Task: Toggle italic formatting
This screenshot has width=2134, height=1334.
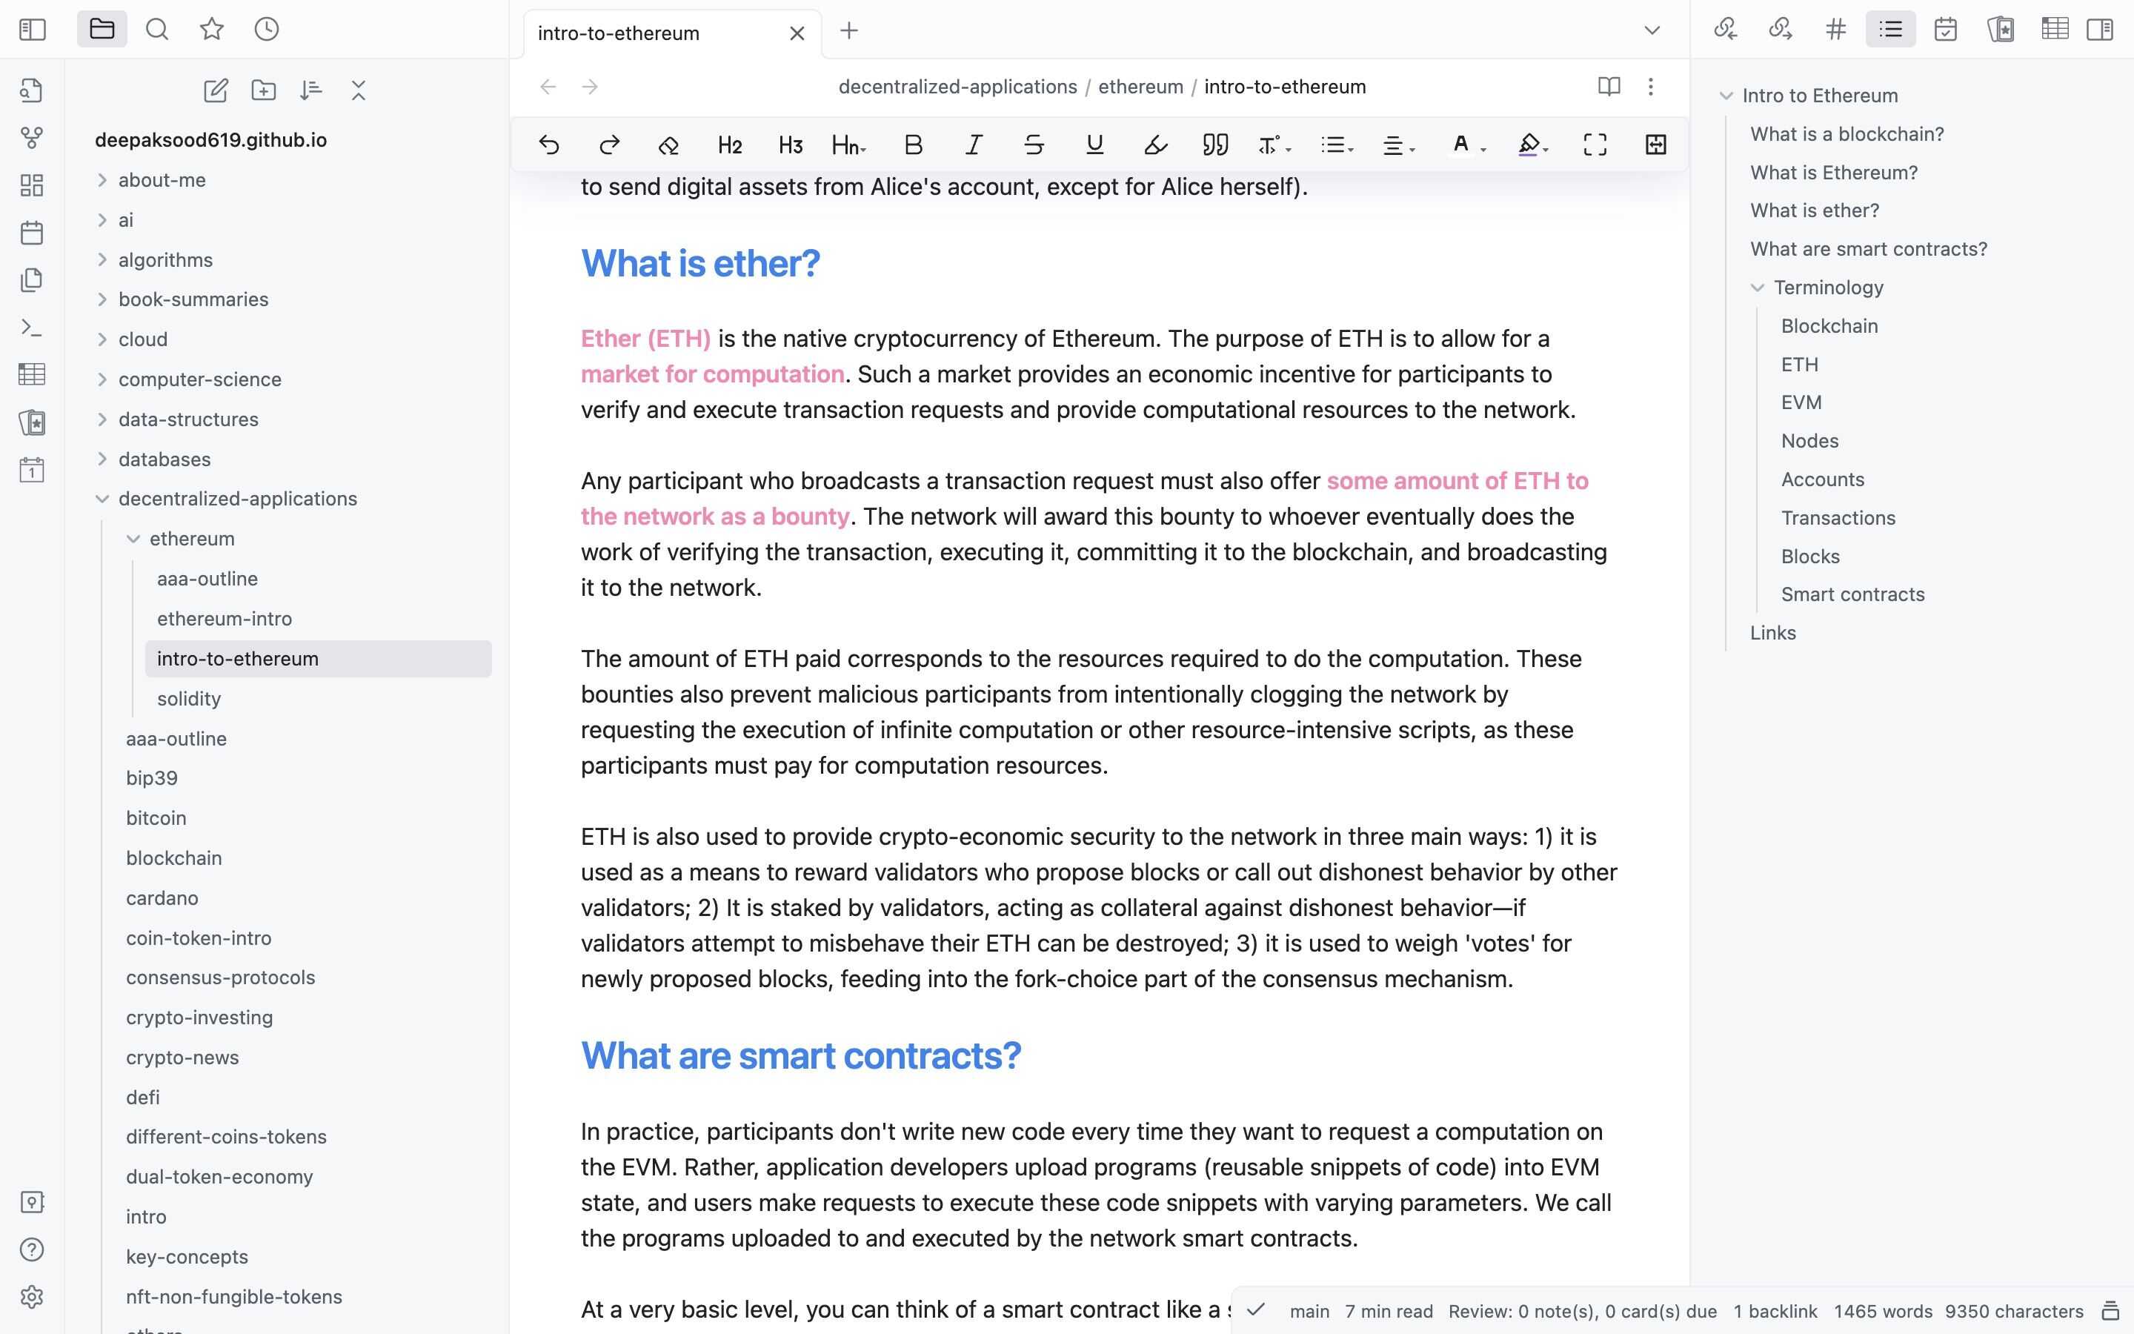Action: click(974, 145)
